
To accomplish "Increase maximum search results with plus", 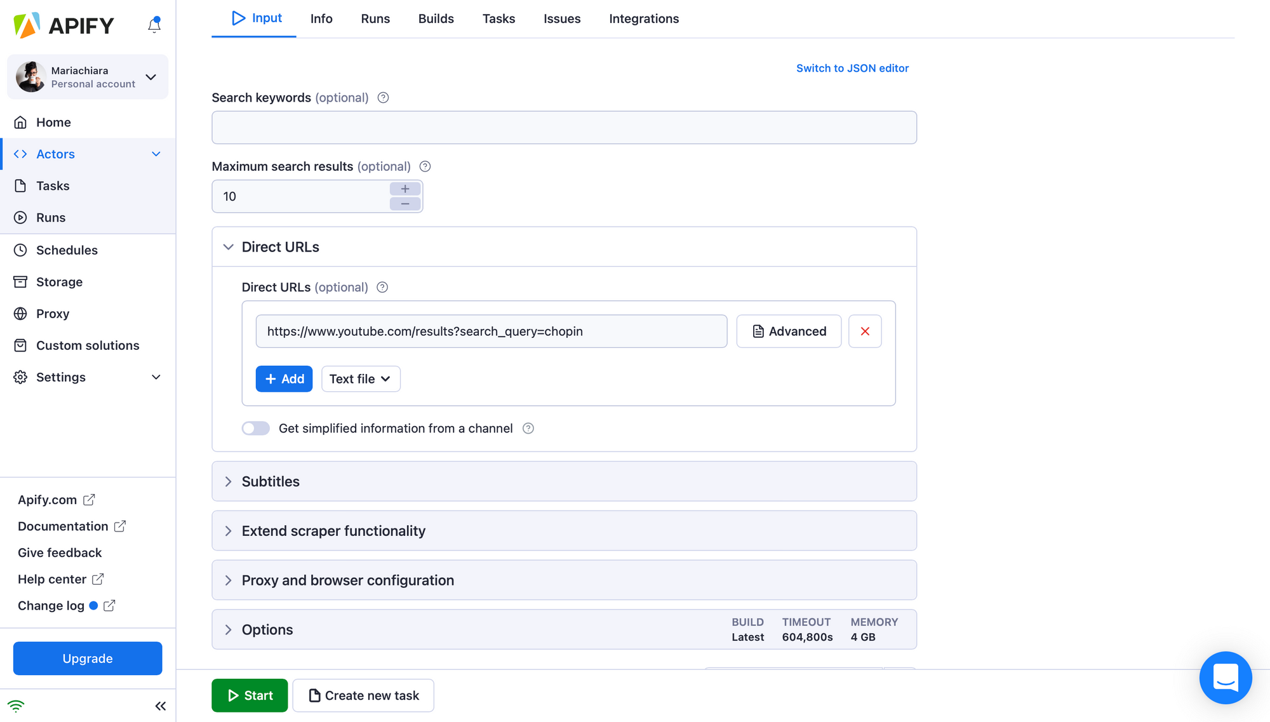I will [405, 189].
